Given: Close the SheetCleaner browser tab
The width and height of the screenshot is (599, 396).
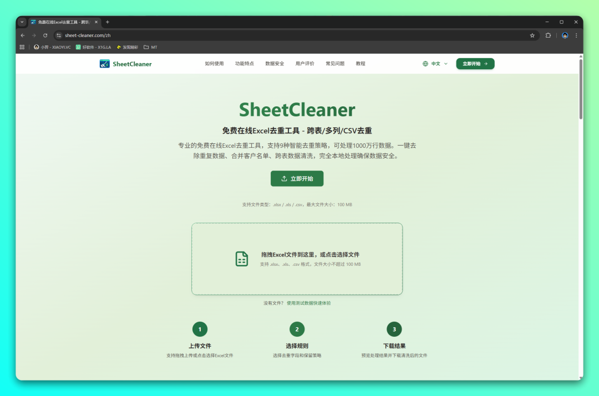Looking at the screenshot, I should [x=97, y=22].
